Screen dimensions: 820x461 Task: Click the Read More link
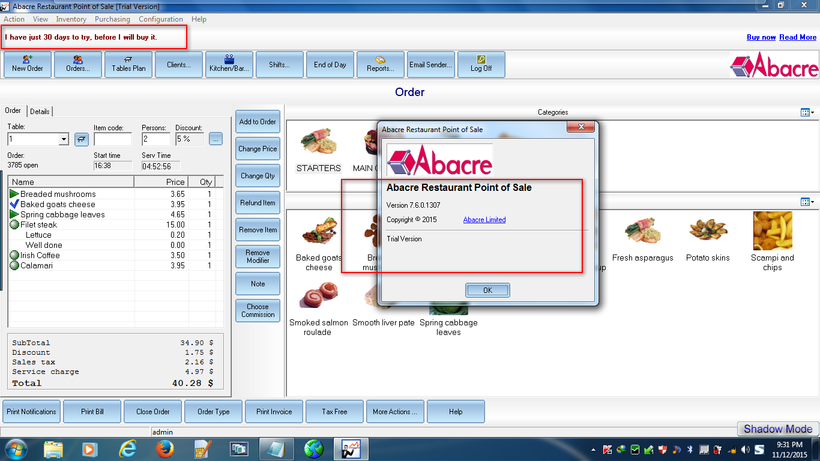click(798, 37)
